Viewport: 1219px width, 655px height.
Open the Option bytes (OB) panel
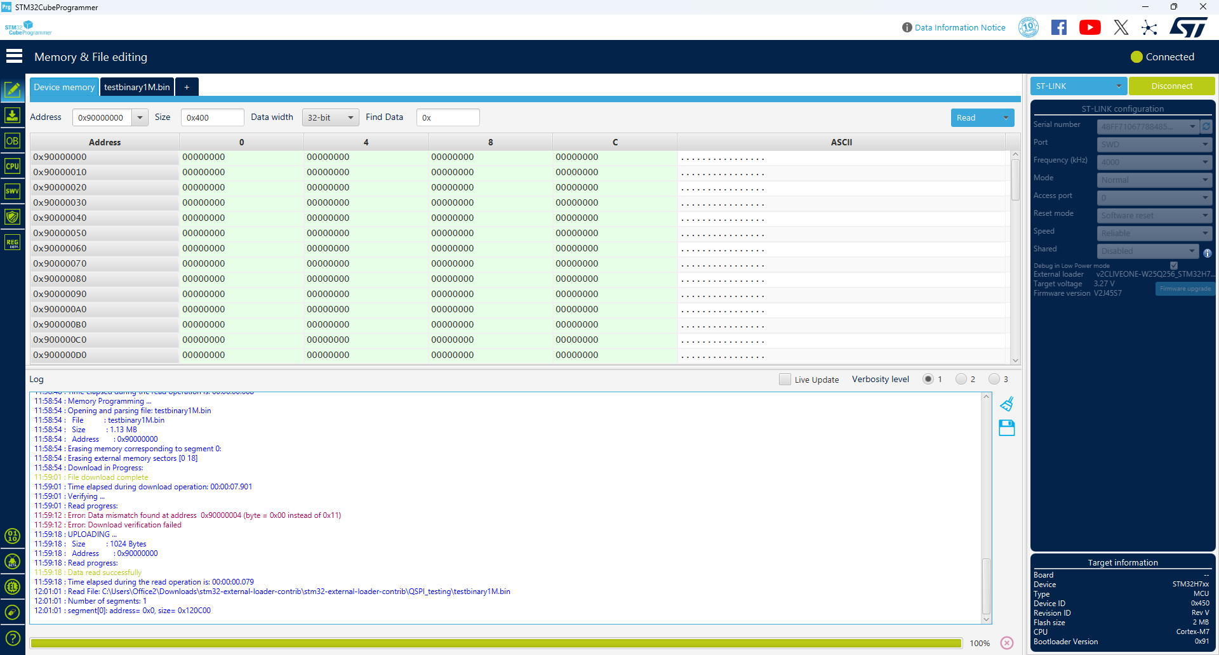coord(13,140)
